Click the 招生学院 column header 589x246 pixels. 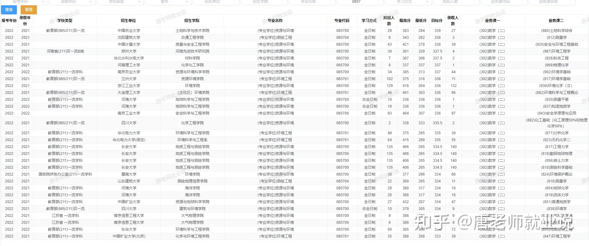click(x=192, y=21)
